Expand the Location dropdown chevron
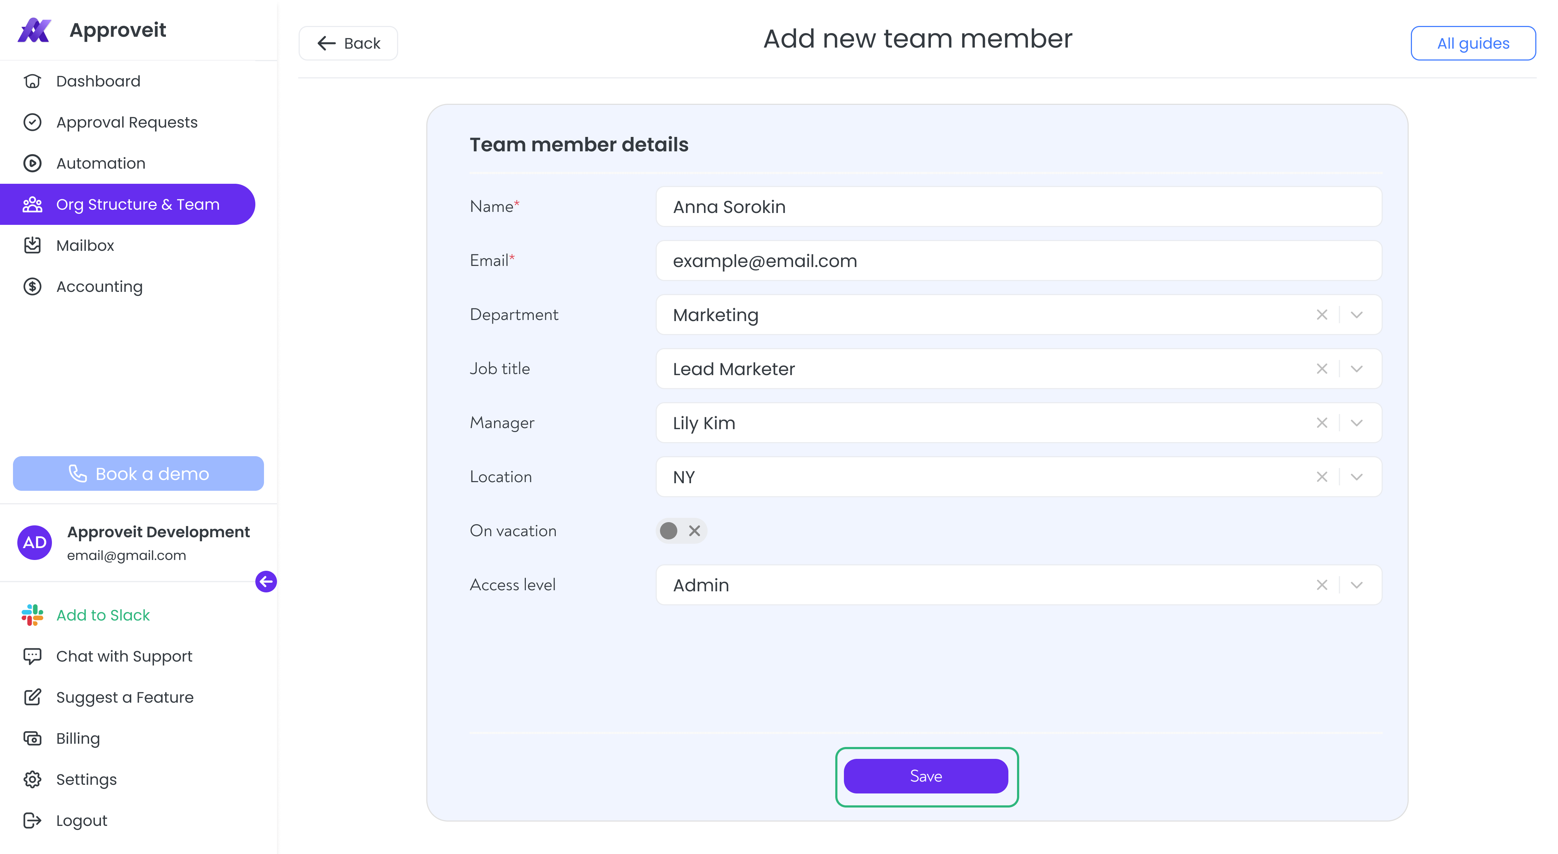The width and height of the screenshot is (1558, 854). [x=1357, y=477]
